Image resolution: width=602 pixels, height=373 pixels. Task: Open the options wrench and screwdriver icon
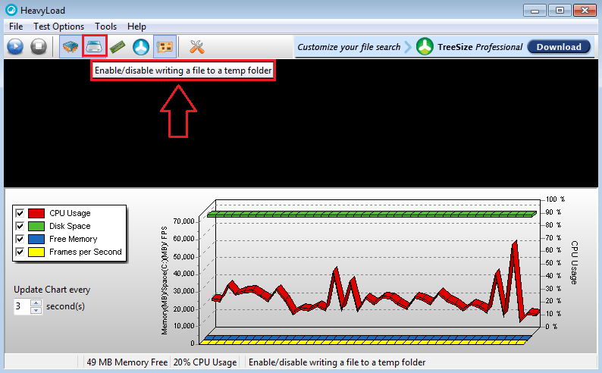[x=197, y=47]
